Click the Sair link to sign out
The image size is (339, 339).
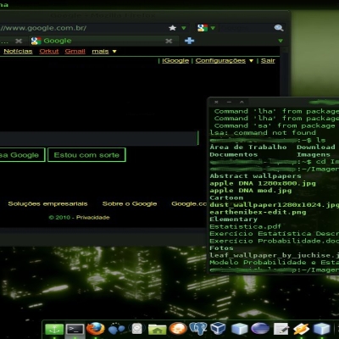(268, 60)
